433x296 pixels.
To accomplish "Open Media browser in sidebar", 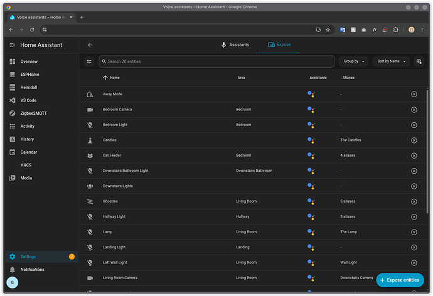I will click(41, 178).
